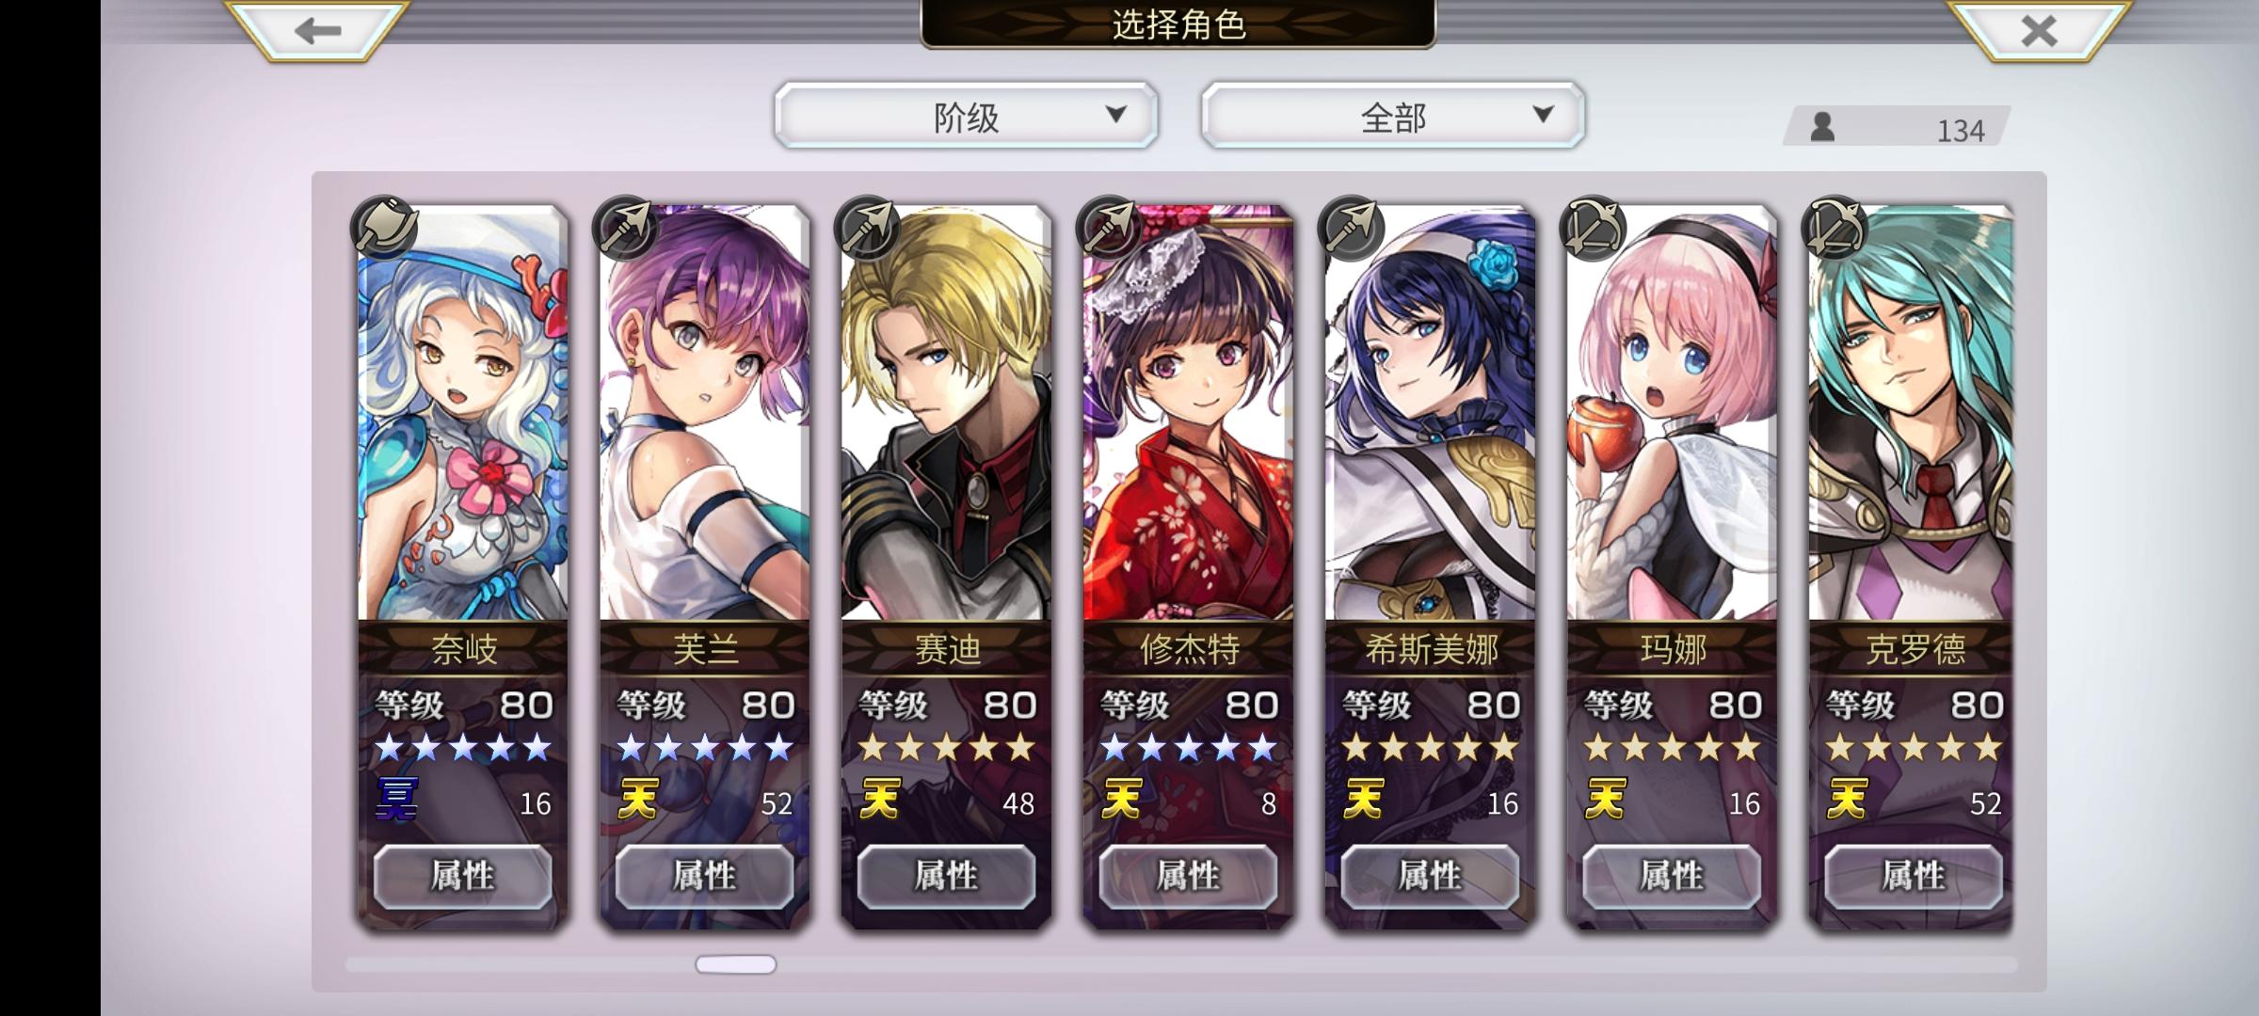2259x1016 pixels.
Task: Open 属性 for 芙兰
Action: pyautogui.click(x=704, y=876)
